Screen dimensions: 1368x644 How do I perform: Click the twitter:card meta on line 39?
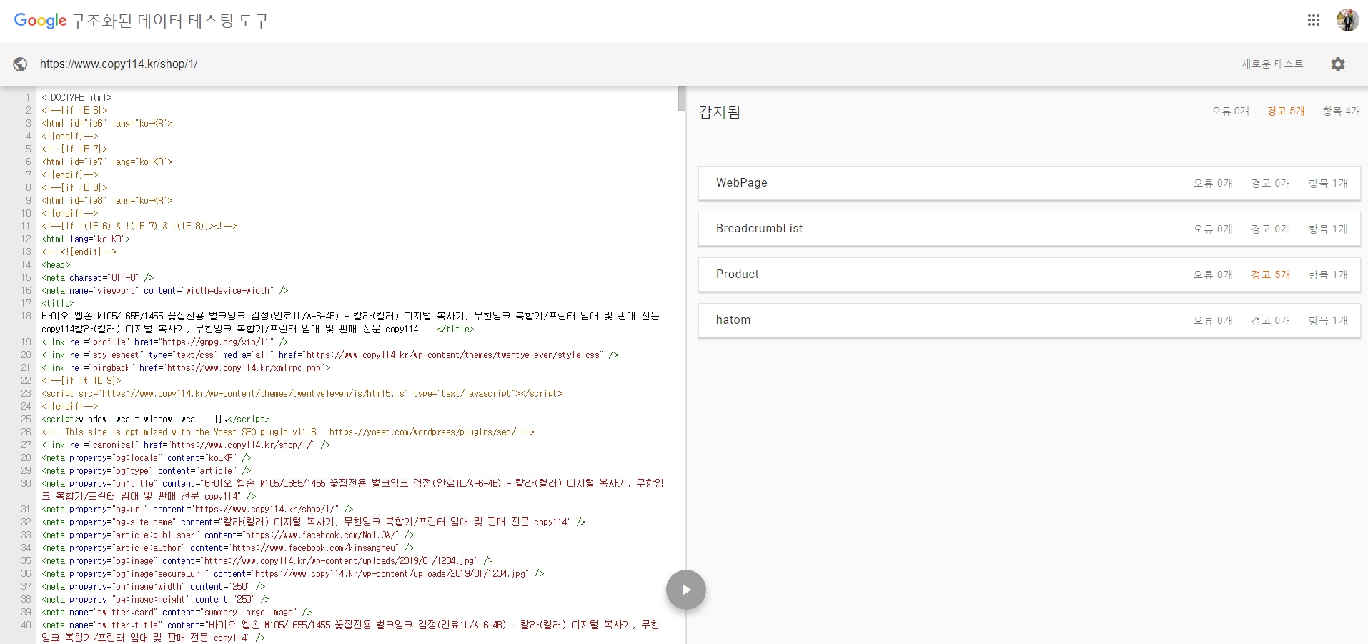click(177, 612)
